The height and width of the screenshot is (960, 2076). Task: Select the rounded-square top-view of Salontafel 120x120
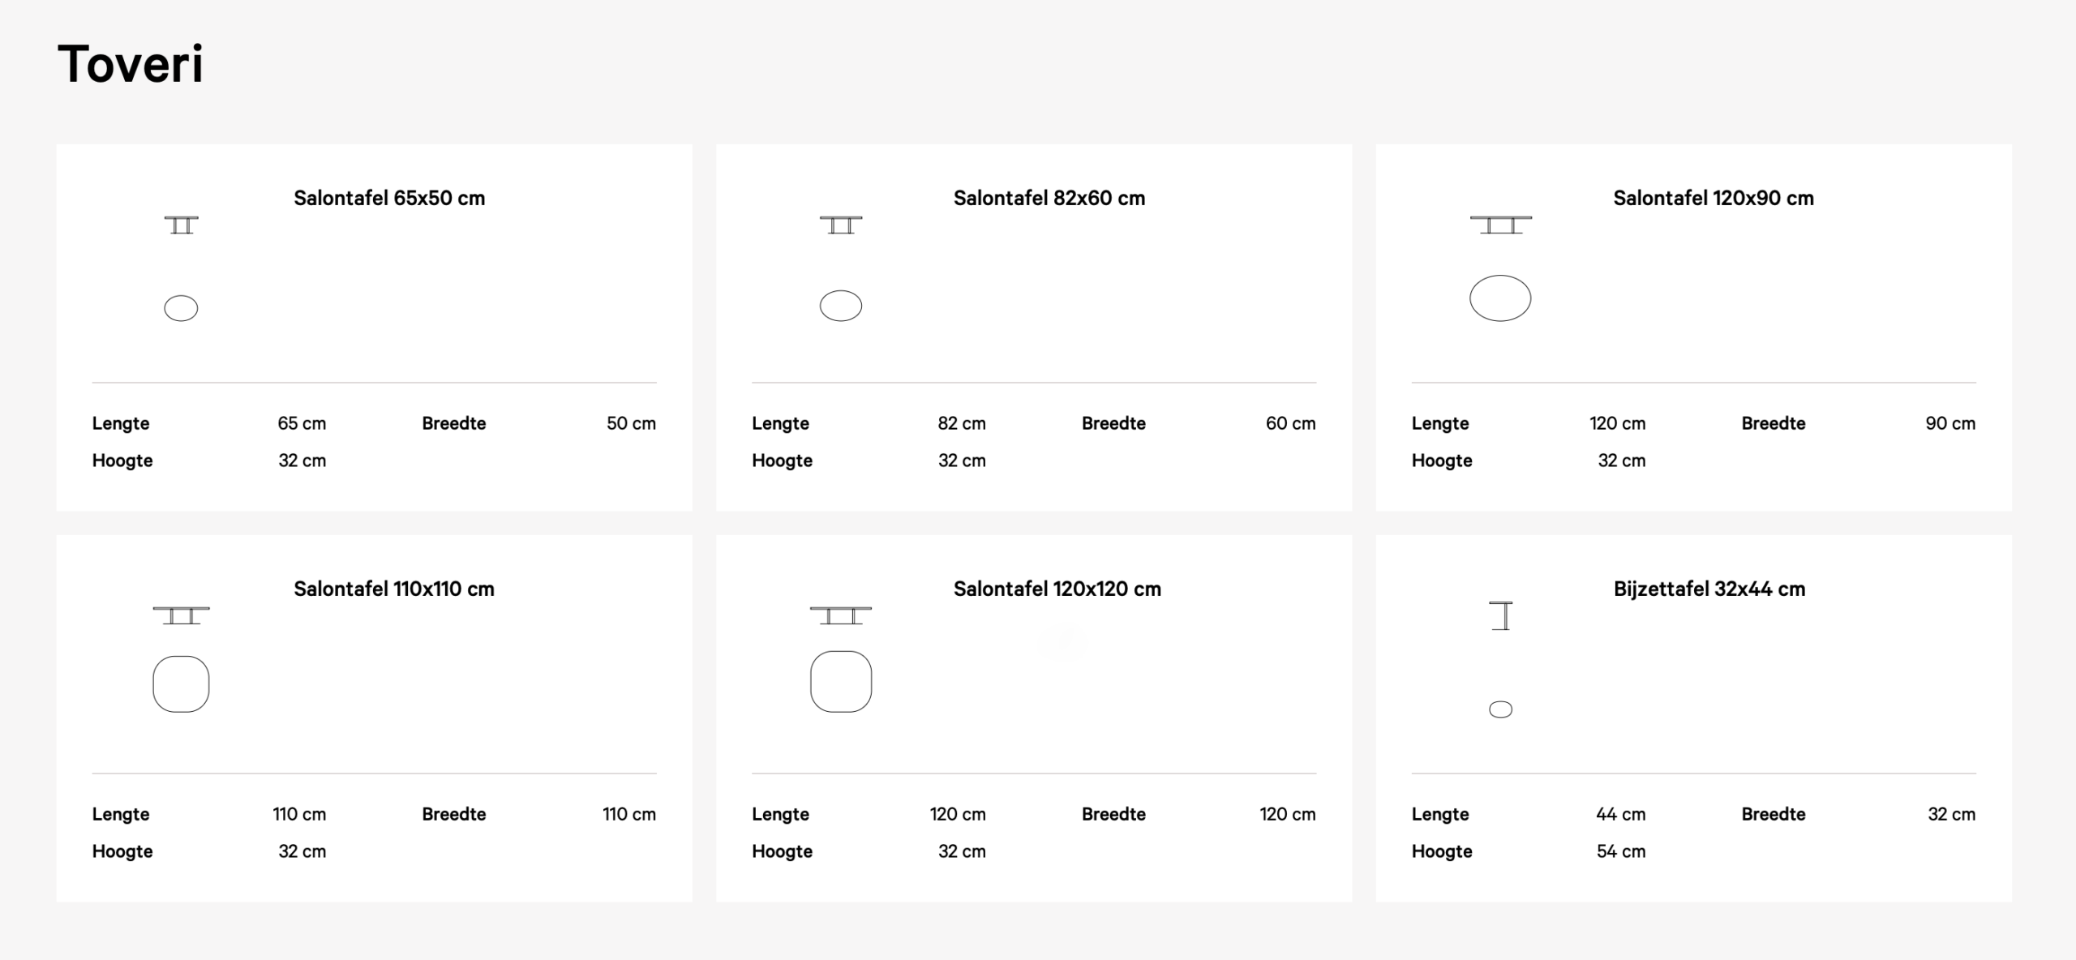[x=841, y=682]
